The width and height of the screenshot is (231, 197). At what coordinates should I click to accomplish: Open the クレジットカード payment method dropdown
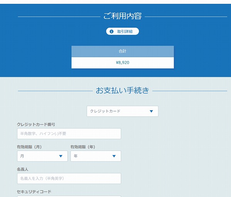pos(122,111)
